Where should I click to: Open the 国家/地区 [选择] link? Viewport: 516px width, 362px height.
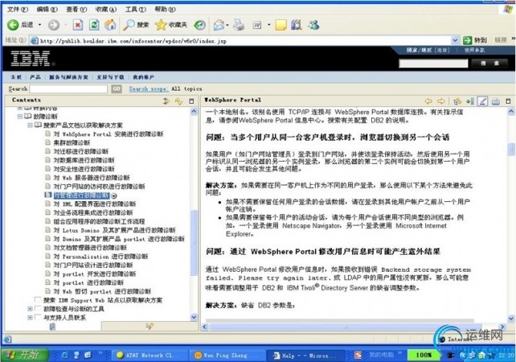click(x=428, y=50)
